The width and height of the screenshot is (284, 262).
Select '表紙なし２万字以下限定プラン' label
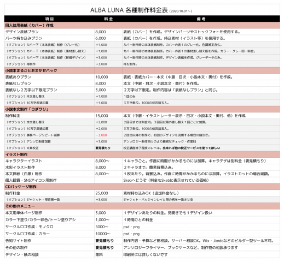(x=31, y=90)
